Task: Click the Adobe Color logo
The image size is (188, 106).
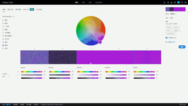Action: tap(8, 2)
